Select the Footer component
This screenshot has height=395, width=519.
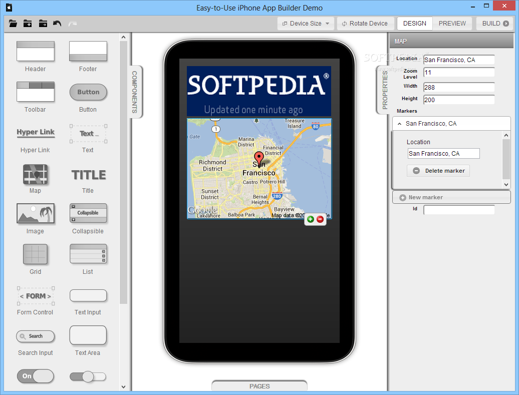pyautogui.click(x=88, y=56)
